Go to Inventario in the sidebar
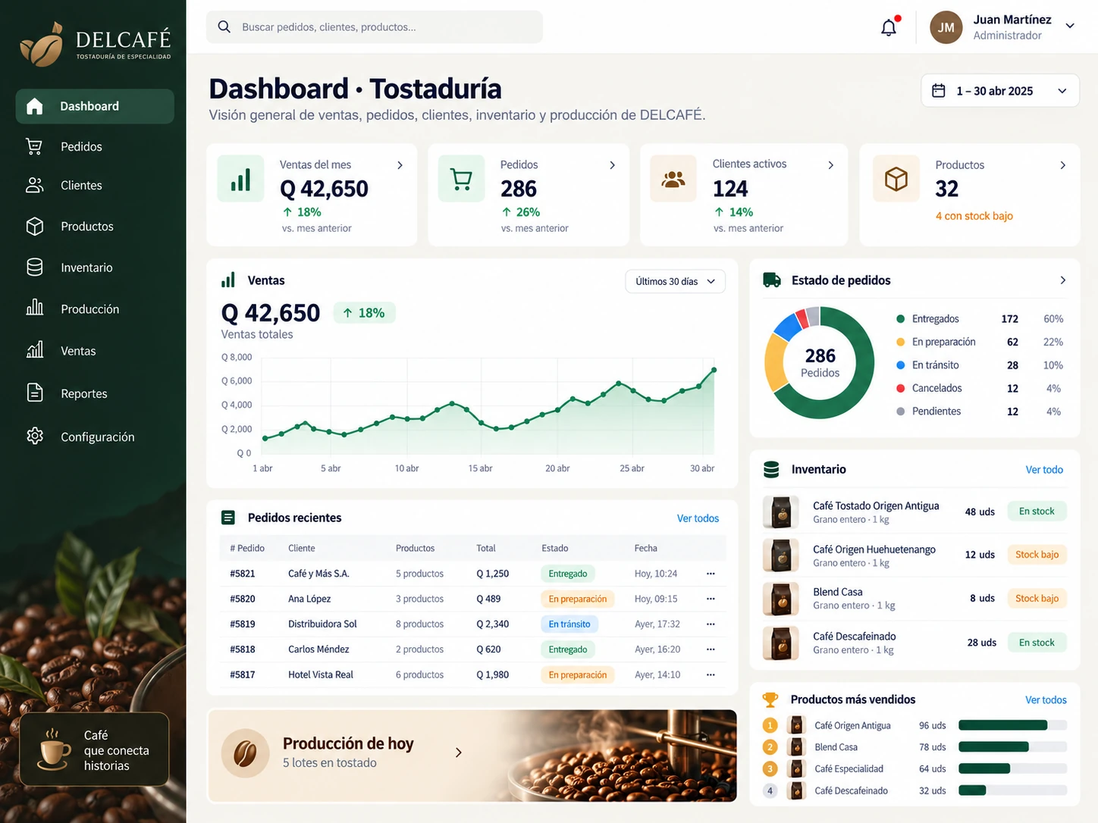Viewport: 1098px width, 823px height. 95,268
